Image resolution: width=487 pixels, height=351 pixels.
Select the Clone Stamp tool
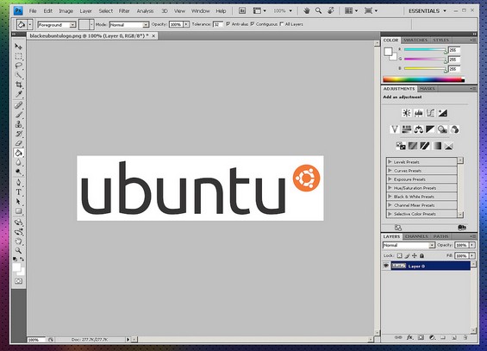pos(18,124)
